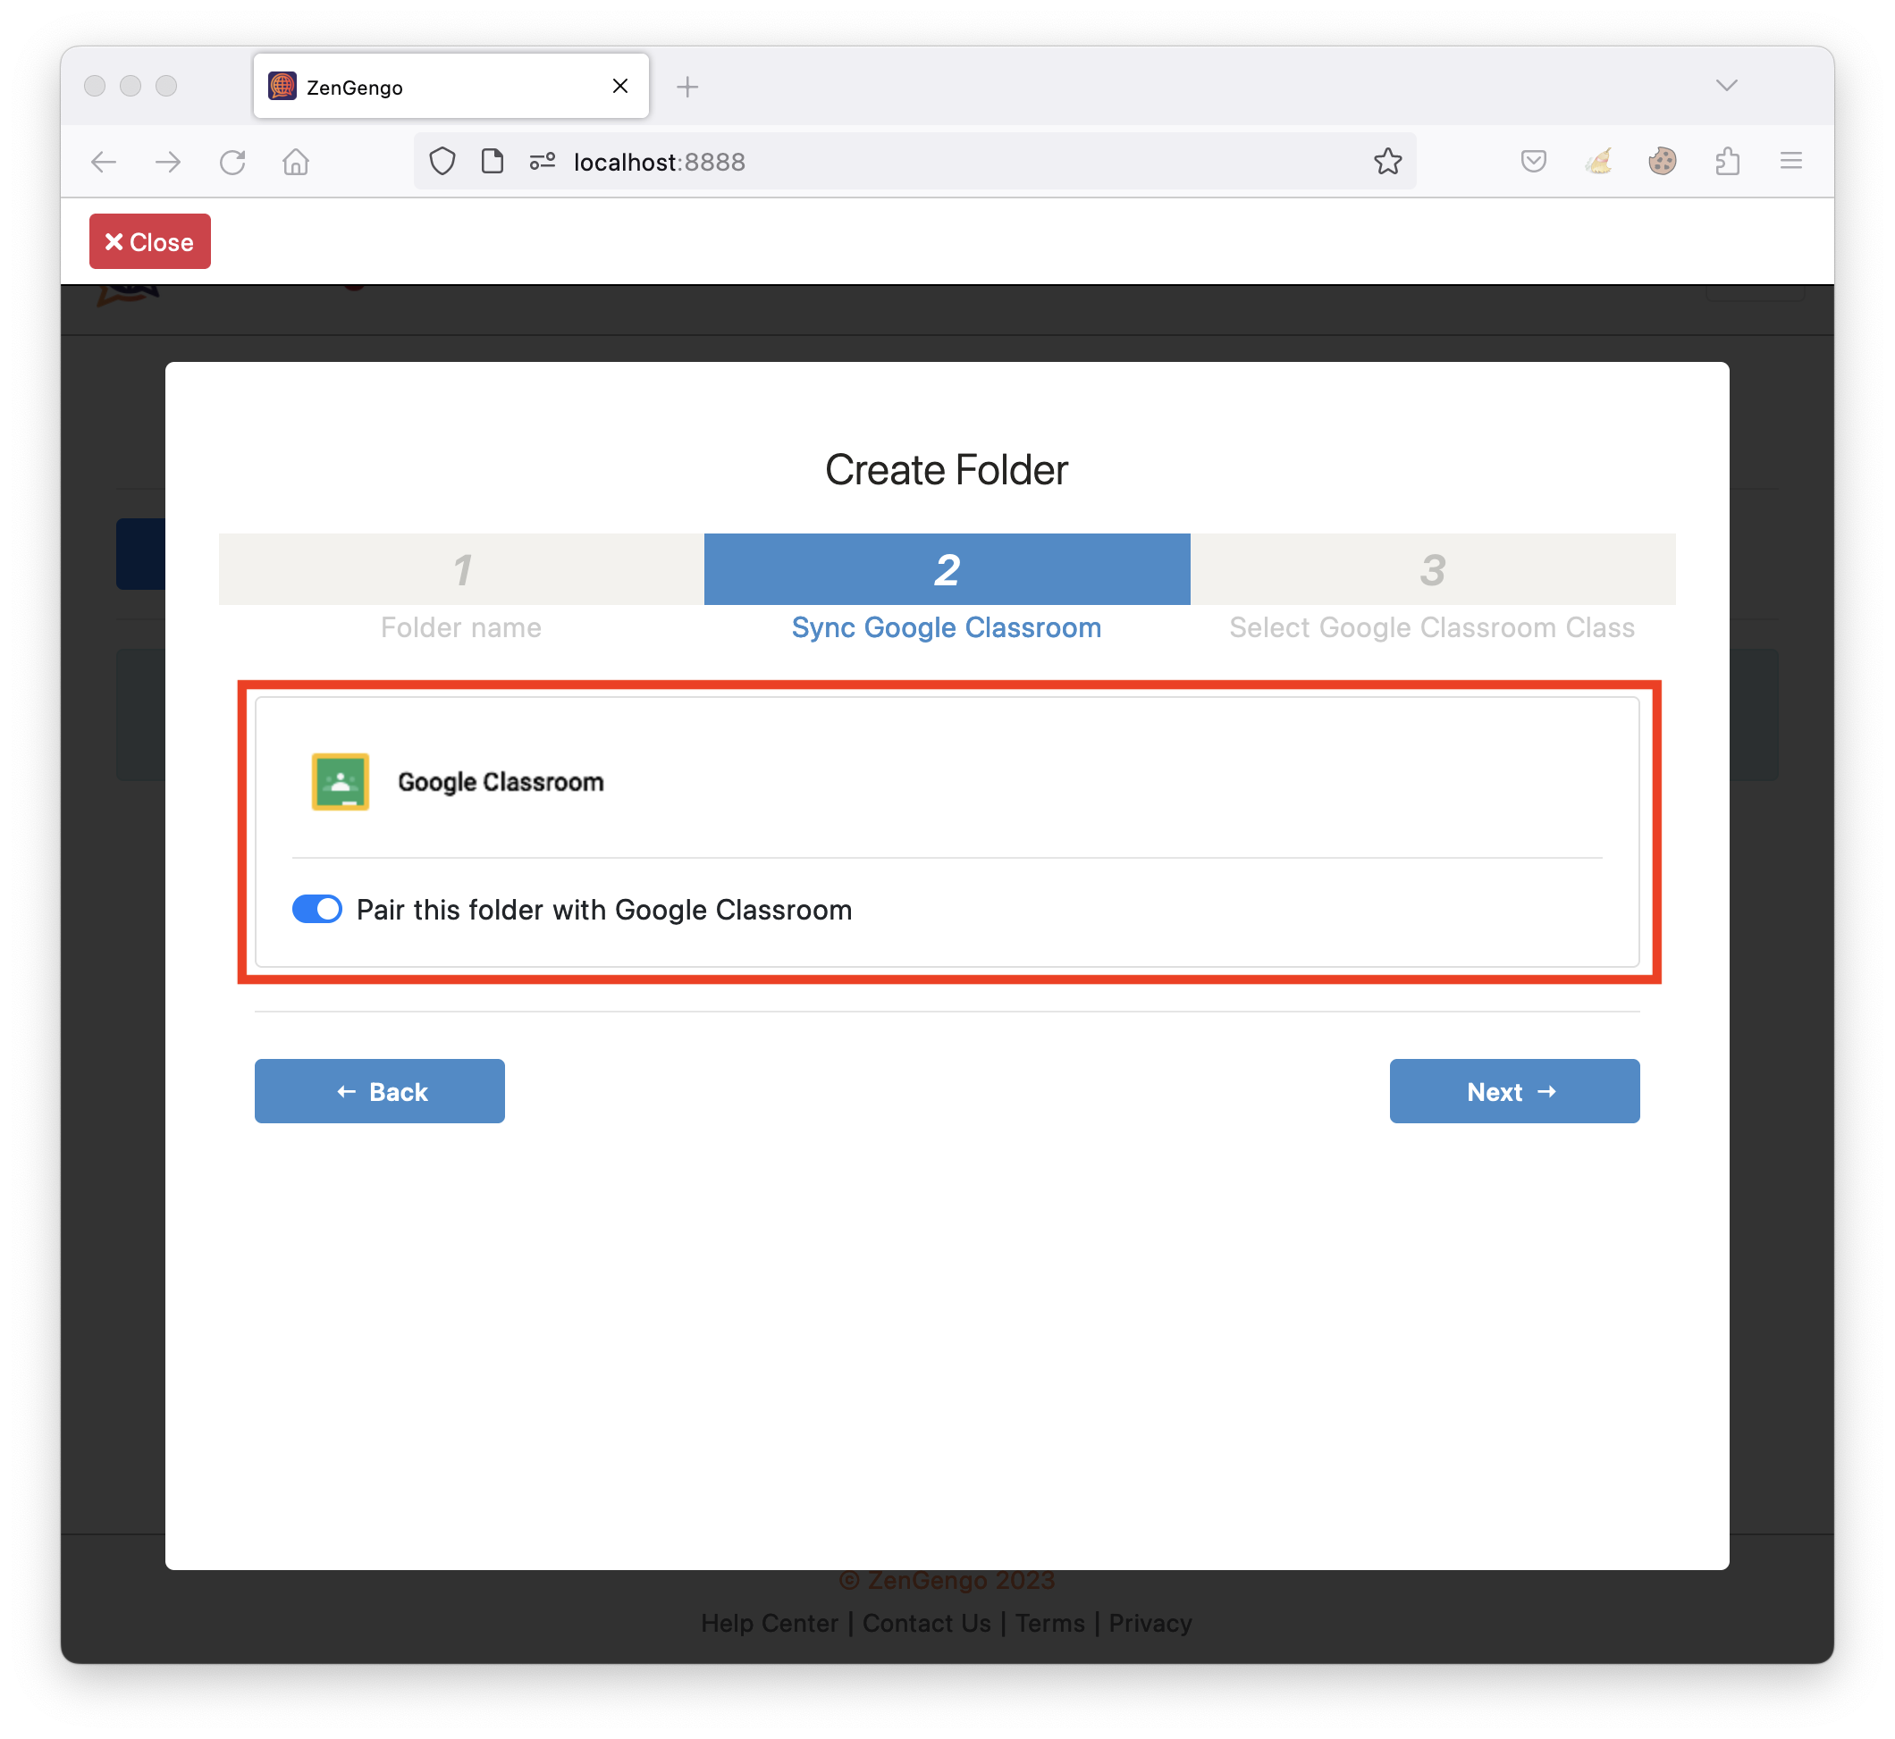Open the Help Center footer link
The height and width of the screenshot is (1739, 1895).
(x=769, y=1623)
